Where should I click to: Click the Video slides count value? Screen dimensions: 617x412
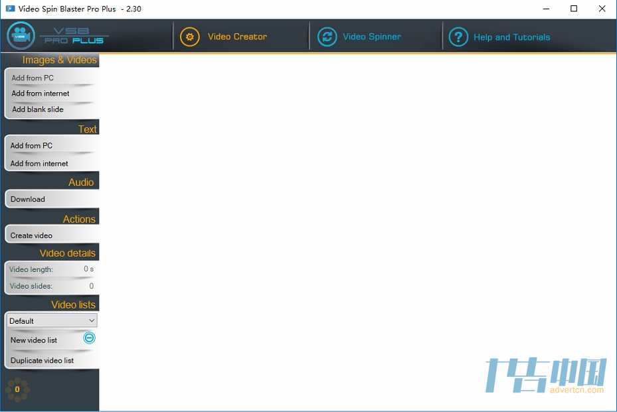pyautogui.click(x=91, y=286)
